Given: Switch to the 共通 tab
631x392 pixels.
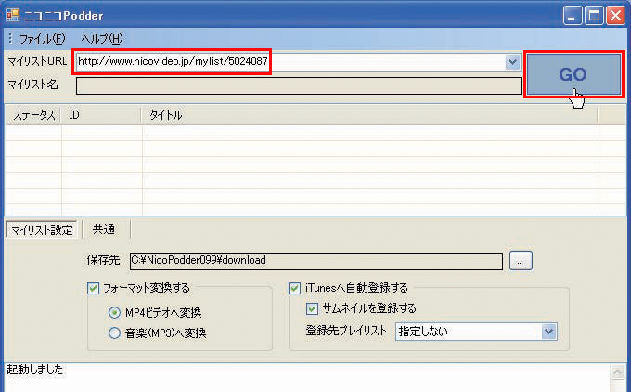Looking at the screenshot, I should pyautogui.click(x=104, y=229).
